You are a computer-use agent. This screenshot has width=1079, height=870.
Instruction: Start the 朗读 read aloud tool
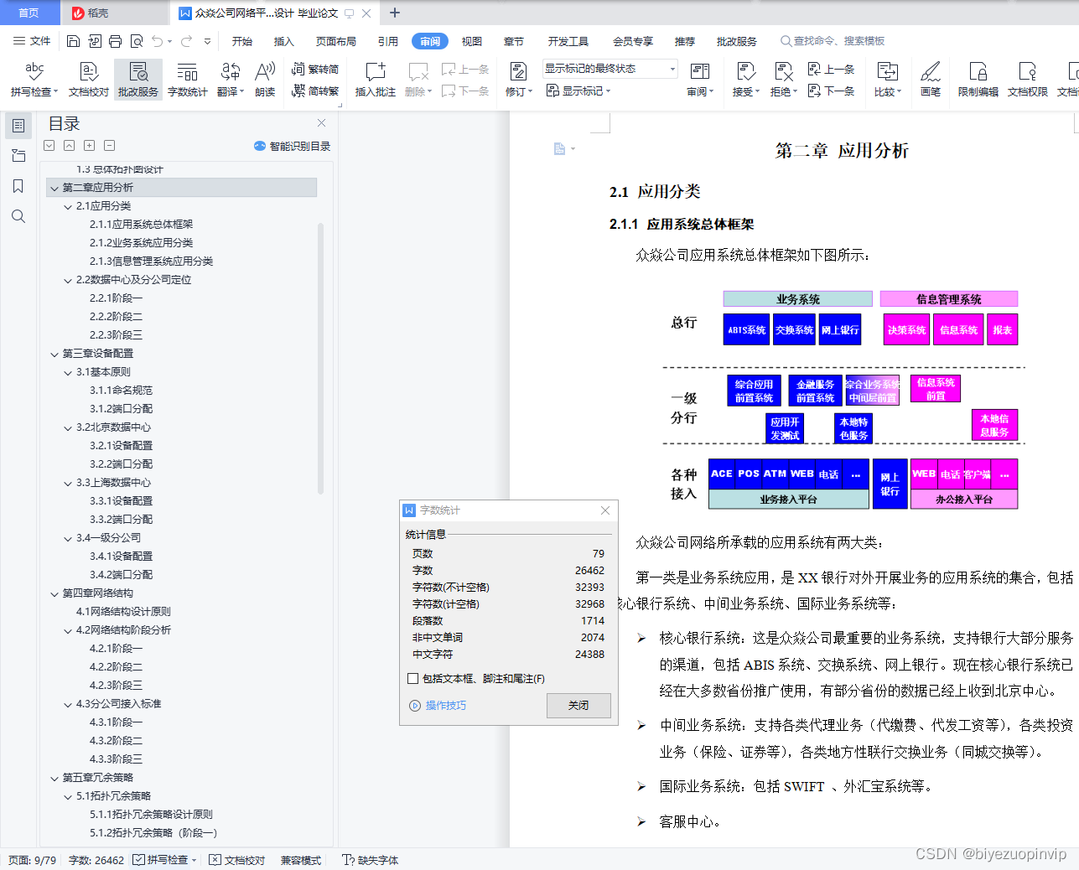(x=265, y=80)
